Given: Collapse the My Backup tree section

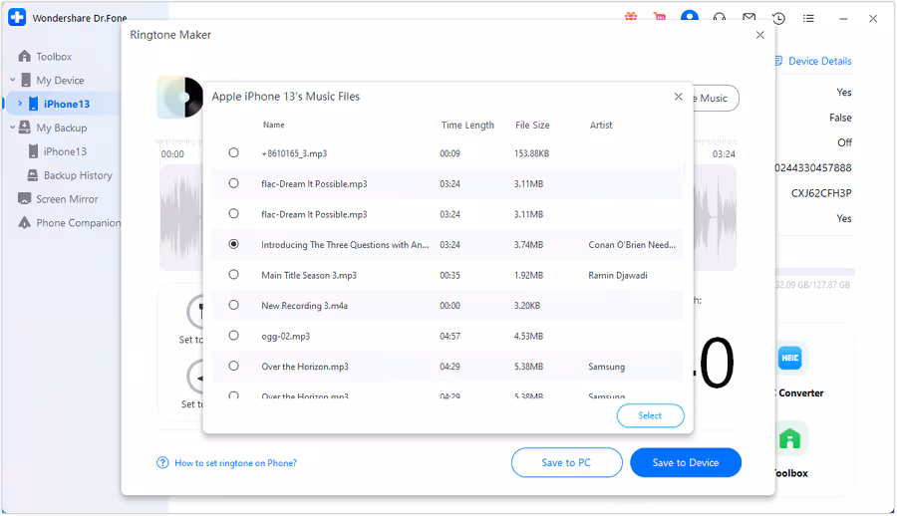Looking at the screenshot, I should [x=13, y=128].
